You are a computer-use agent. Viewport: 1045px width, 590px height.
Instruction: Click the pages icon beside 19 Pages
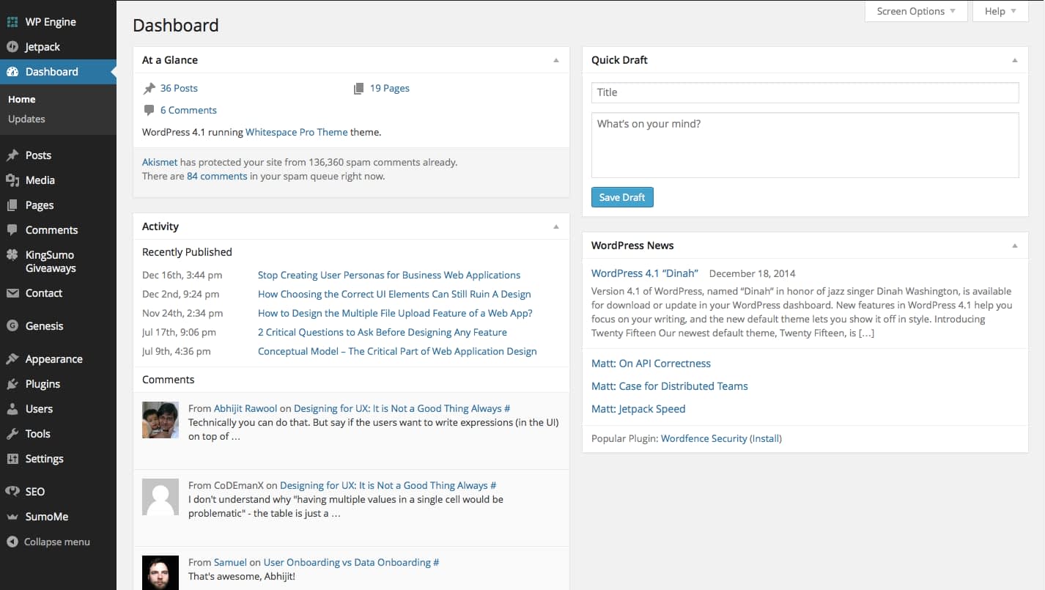click(x=359, y=89)
